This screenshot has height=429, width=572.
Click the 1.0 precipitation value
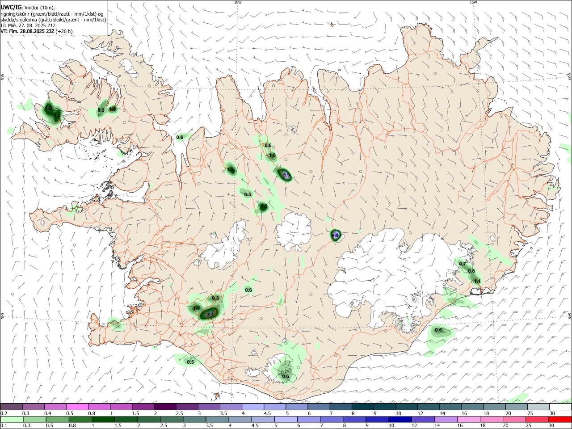pos(272,155)
